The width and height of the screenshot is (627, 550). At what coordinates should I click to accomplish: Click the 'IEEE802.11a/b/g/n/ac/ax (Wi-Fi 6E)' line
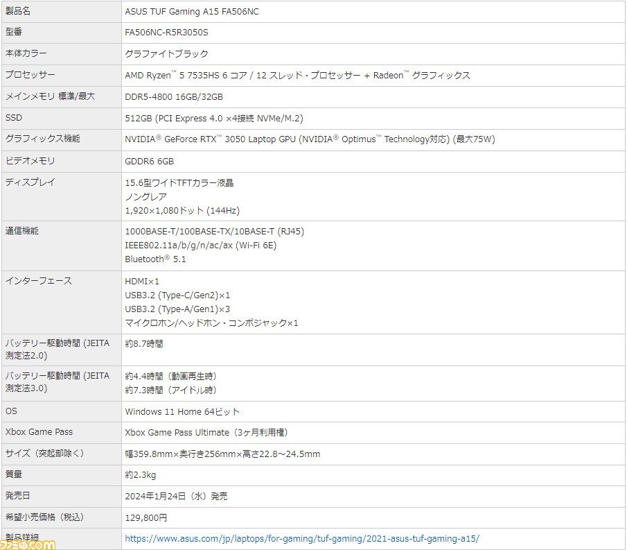(201, 246)
